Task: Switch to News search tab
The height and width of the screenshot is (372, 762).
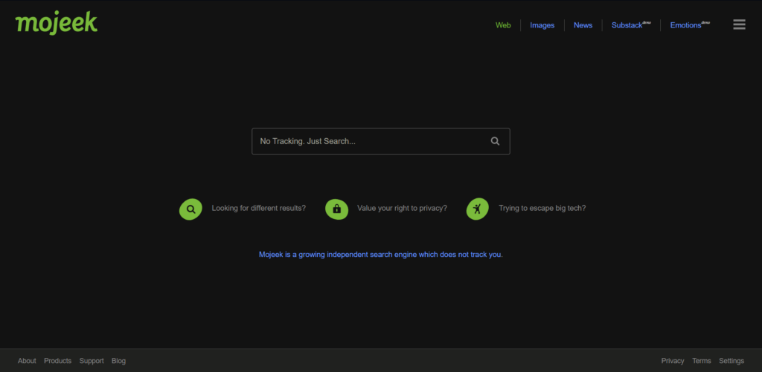Action: tap(583, 25)
